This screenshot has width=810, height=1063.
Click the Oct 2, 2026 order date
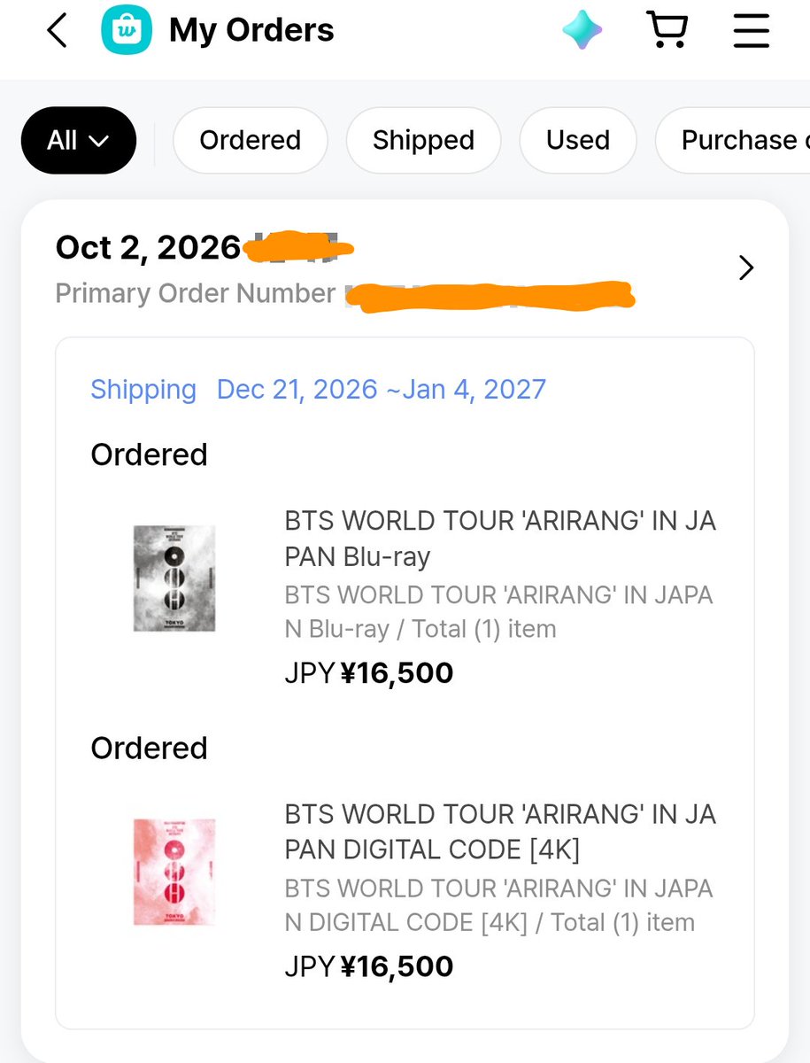[148, 247]
